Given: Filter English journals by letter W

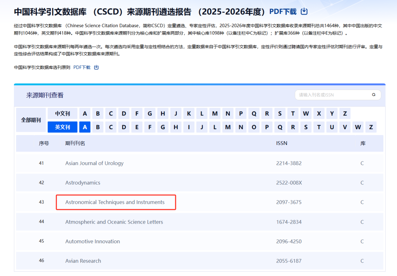Looking at the screenshot, I should (358, 127).
